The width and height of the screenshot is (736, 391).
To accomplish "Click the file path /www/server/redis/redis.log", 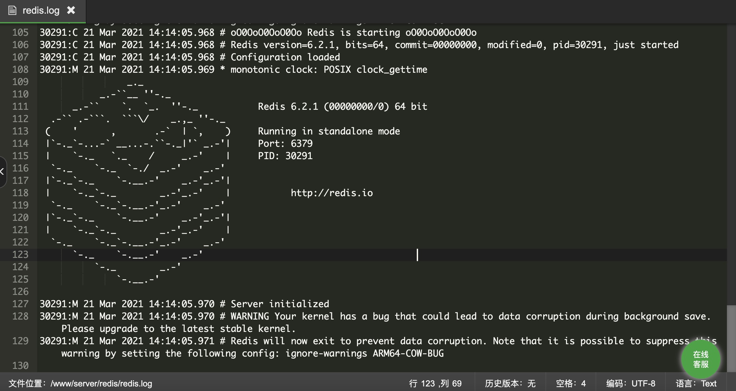I will click(101, 384).
